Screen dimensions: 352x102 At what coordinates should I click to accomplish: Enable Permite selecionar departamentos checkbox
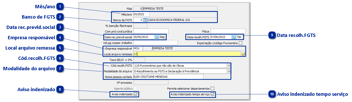pyautogui.click(x=213, y=89)
